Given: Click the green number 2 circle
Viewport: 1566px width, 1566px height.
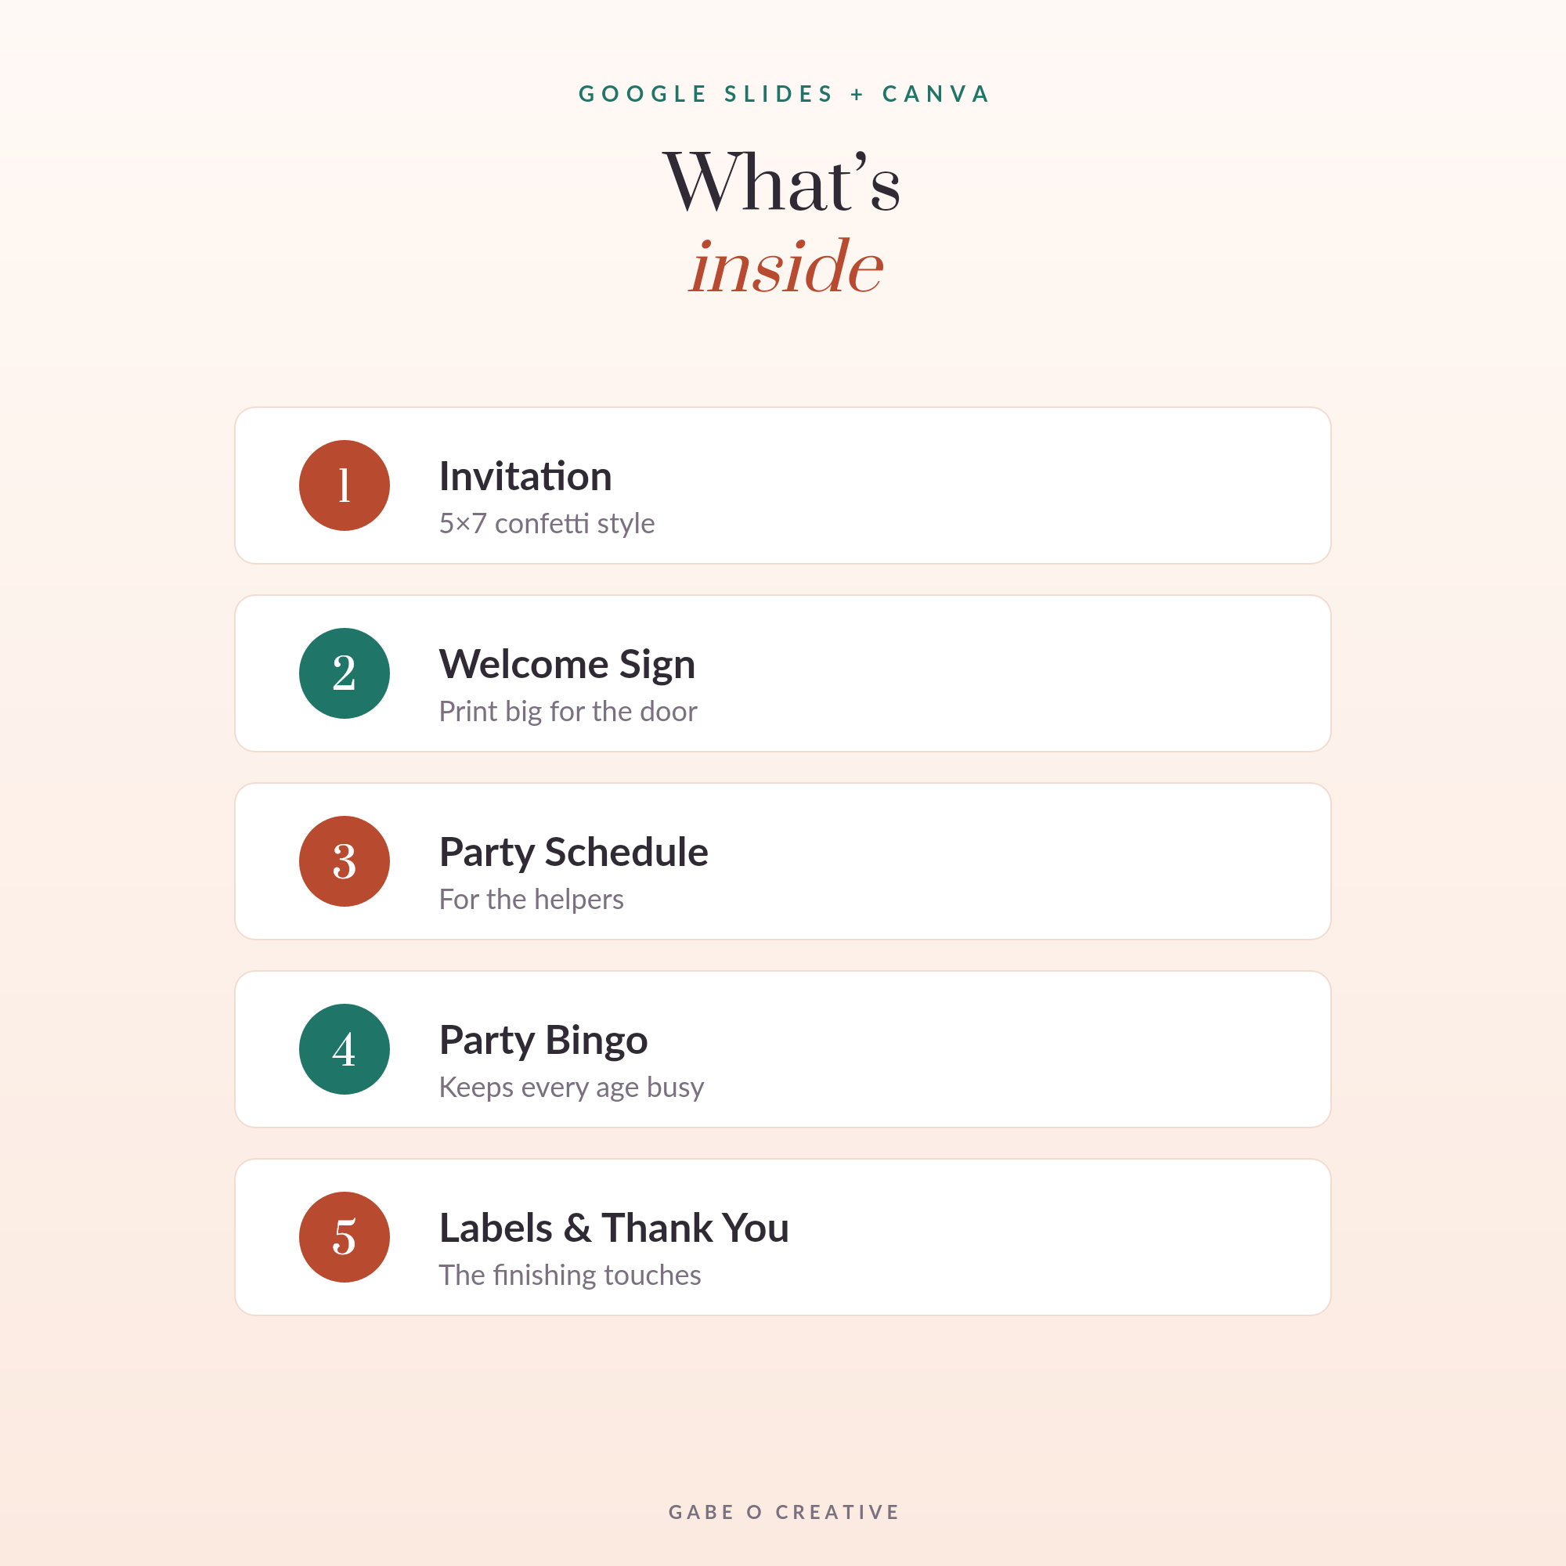Looking at the screenshot, I should (345, 673).
